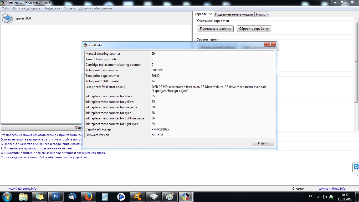Click the Total print CD-R counter label
Viewport: 359px width, 202px height.
(x=102, y=81)
